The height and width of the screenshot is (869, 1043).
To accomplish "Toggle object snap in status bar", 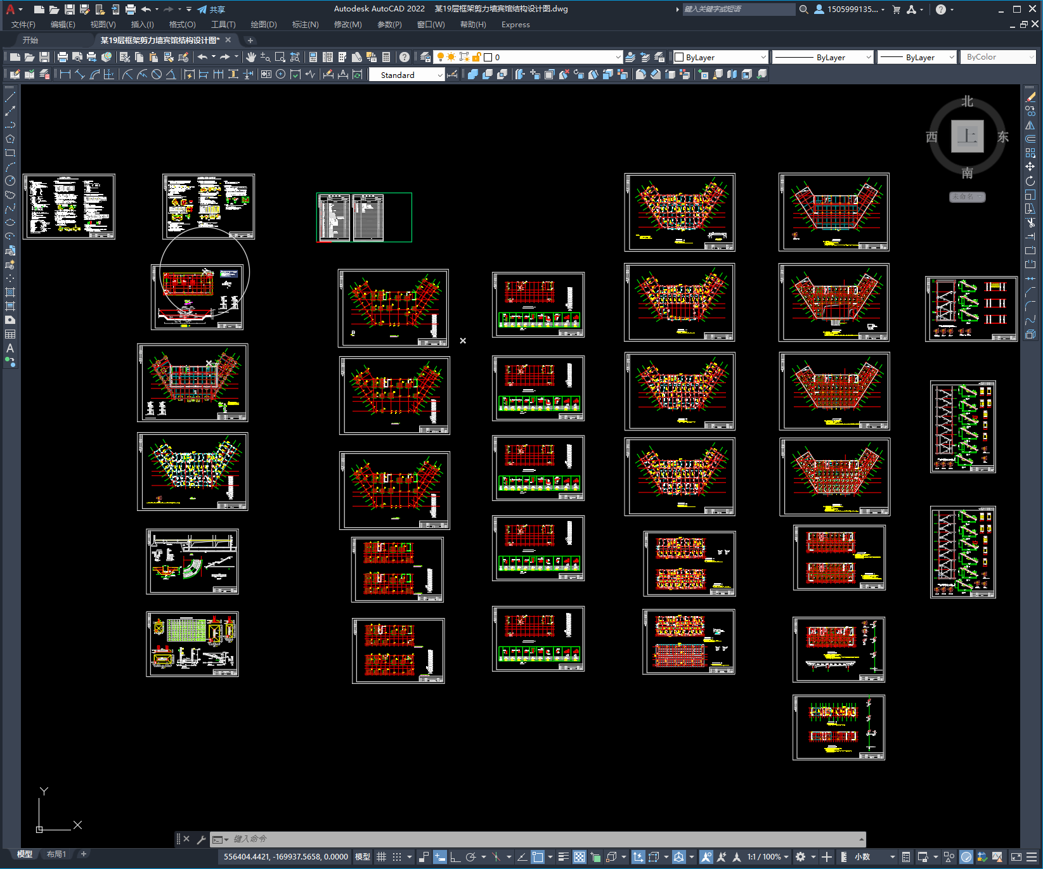I will tap(538, 857).
